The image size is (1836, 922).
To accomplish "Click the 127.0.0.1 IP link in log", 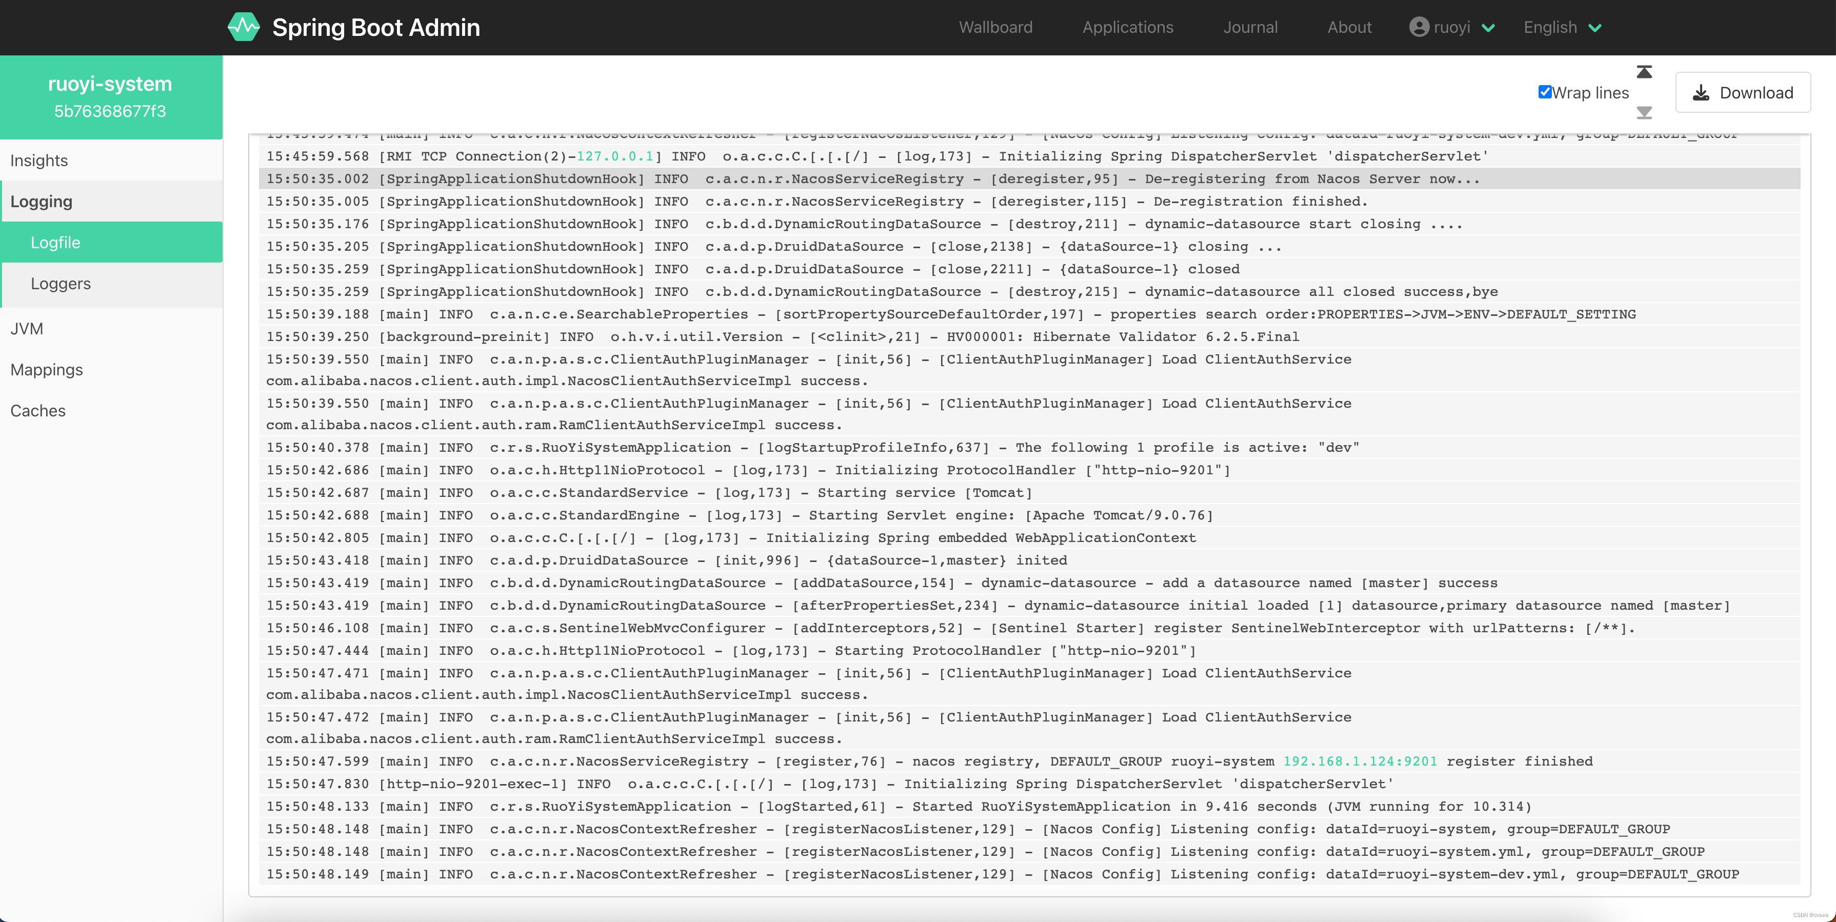I will point(614,156).
